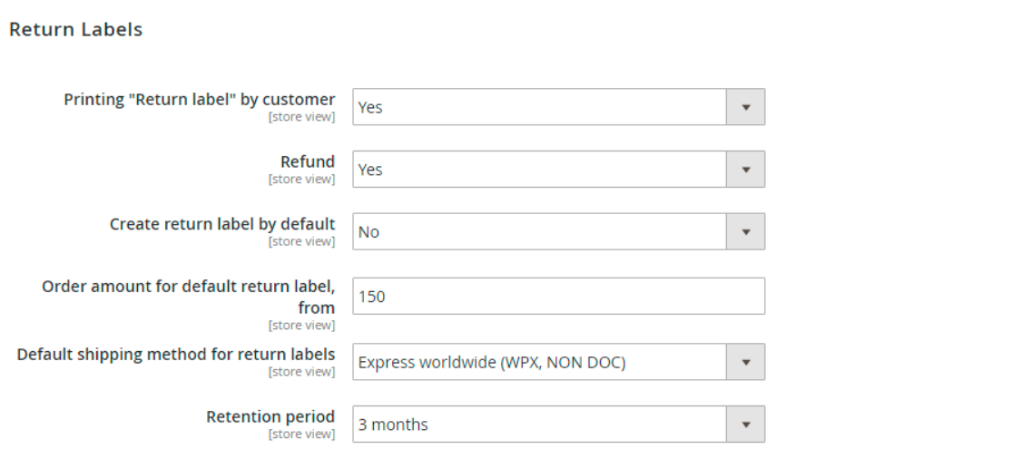
Task: Click the "Retention period" label
Action: [270, 417]
